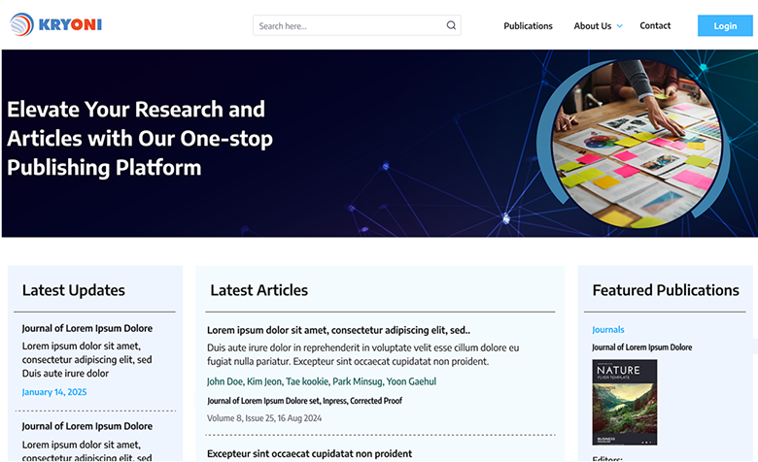Click Journal of Lorem Ipsum Dolore set, Inpress
The image size is (758, 462).
[x=304, y=401]
